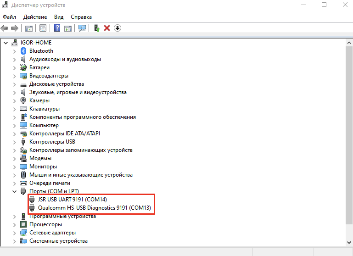Select the Программные устройства label
This screenshot has height=256, width=353.
coord(62,216)
